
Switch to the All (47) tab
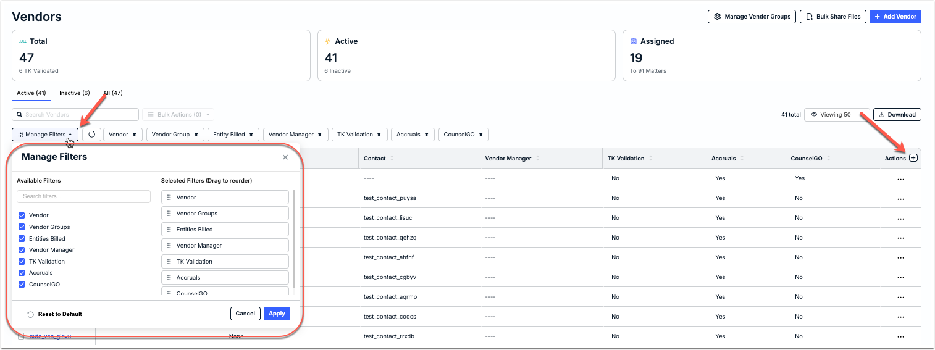[113, 93]
